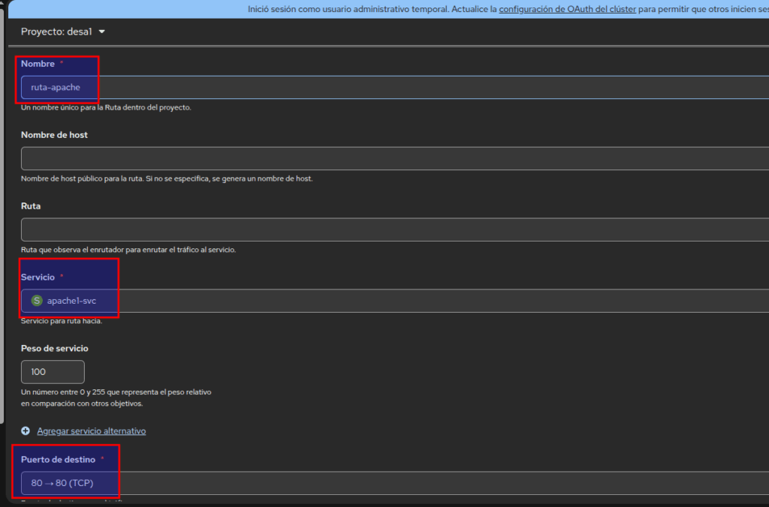
Task: Click the empty Ruta path field
Action: pos(375,229)
